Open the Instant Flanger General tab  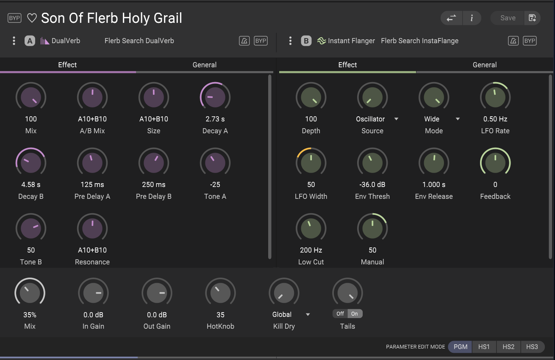pyautogui.click(x=485, y=65)
